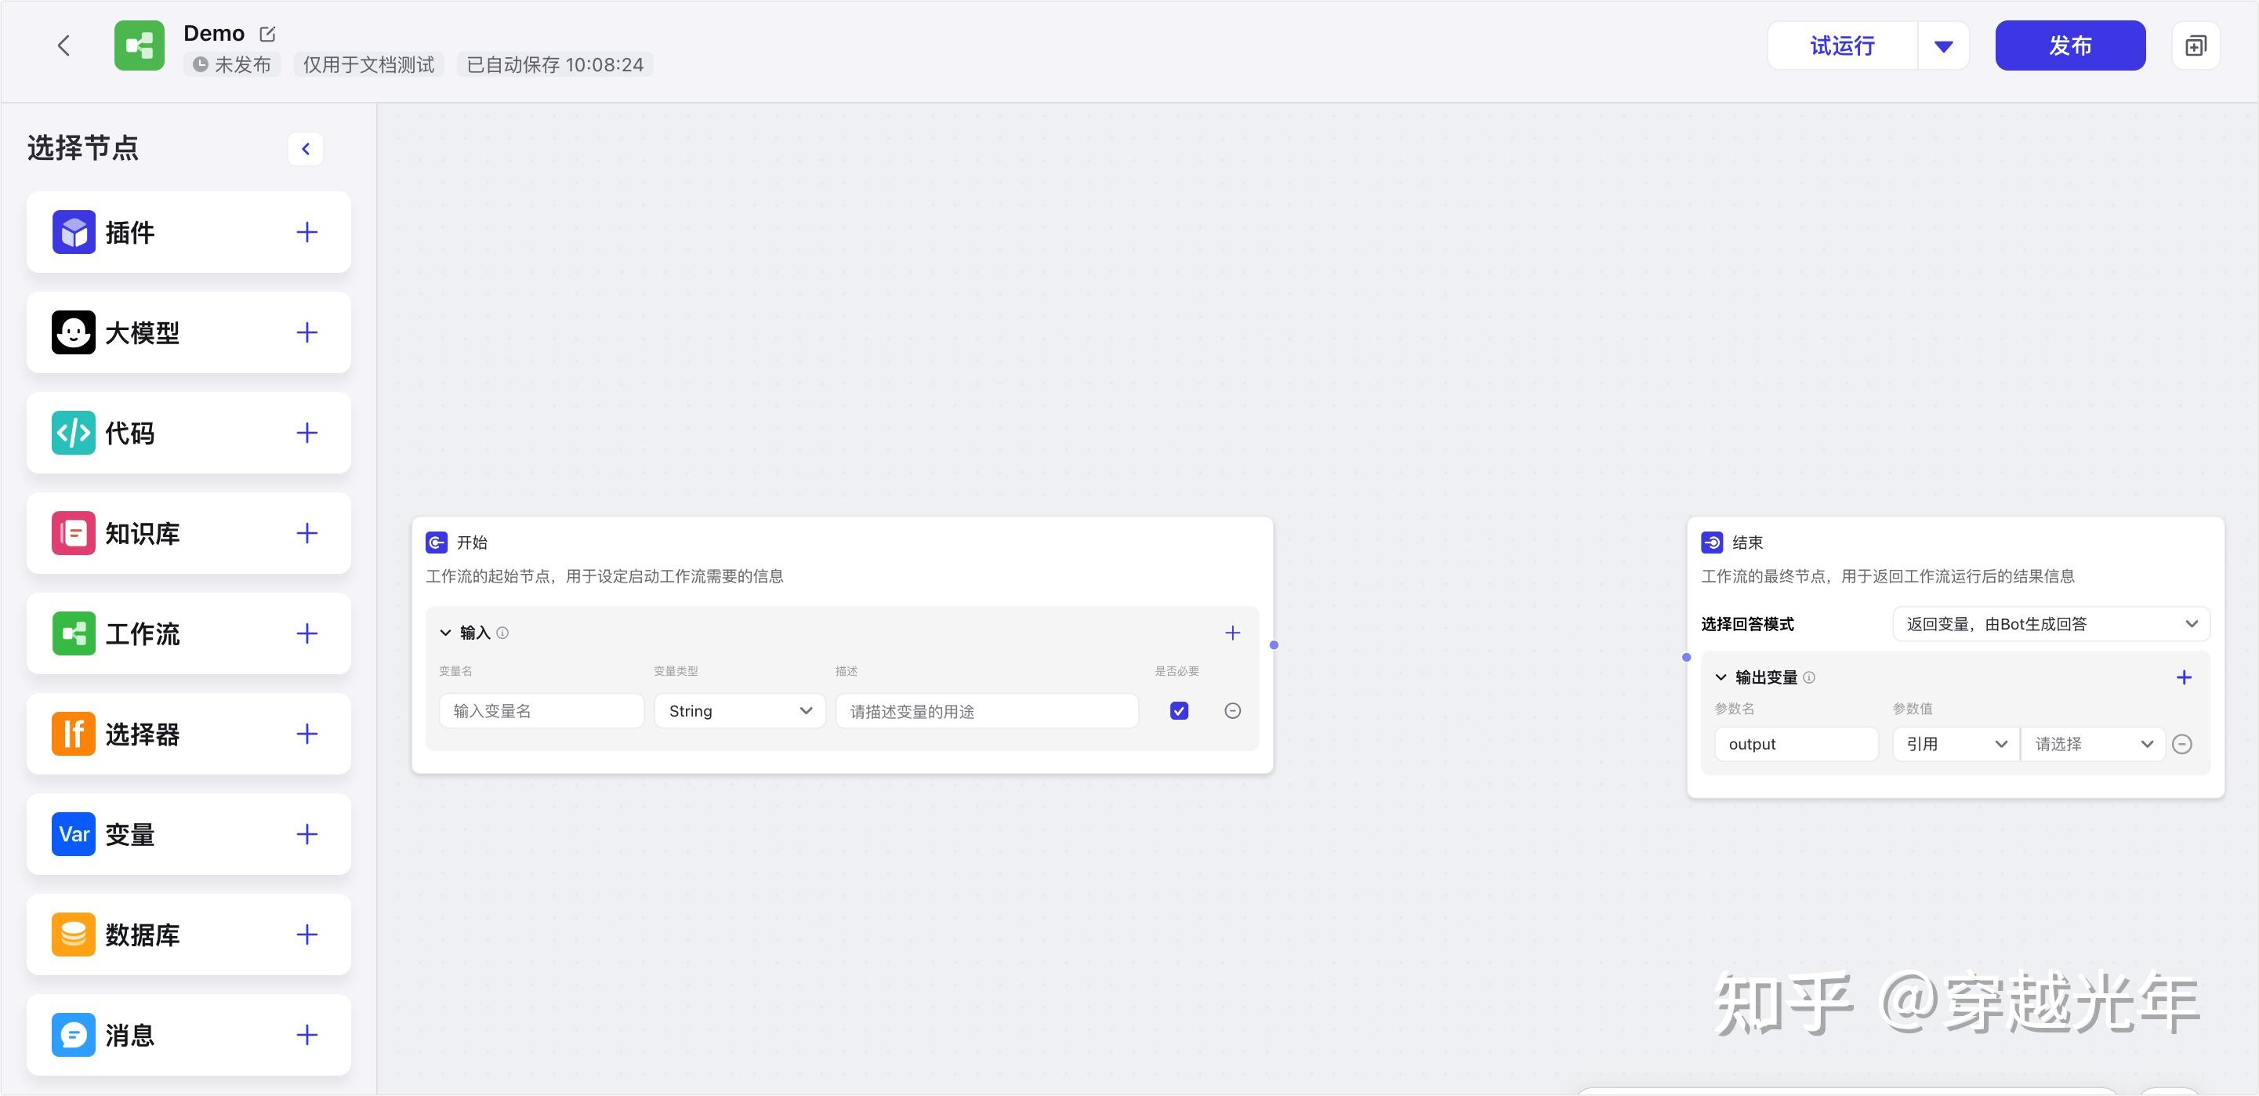Add a Database (数据库) node
Viewport: 2259px width, 1096px height.
pyautogui.click(x=306, y=935)
